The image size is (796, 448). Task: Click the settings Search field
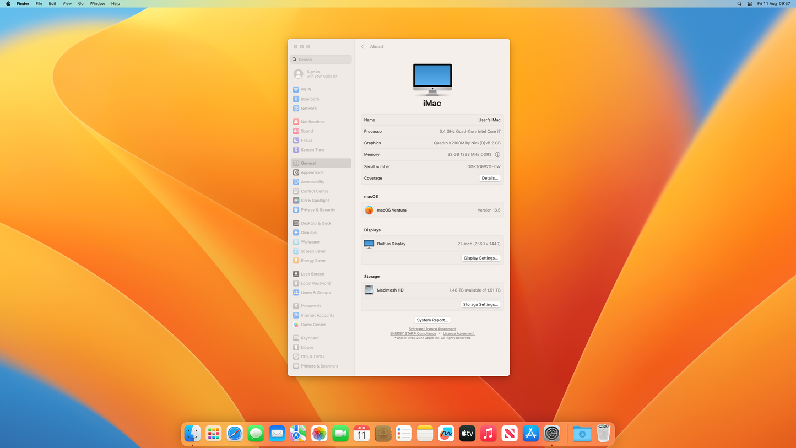pyautogui.click(x=321, y=60)
